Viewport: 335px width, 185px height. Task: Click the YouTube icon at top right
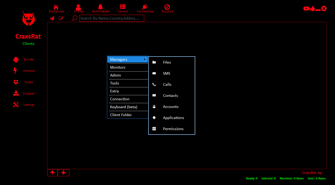[x=306, y=8]
